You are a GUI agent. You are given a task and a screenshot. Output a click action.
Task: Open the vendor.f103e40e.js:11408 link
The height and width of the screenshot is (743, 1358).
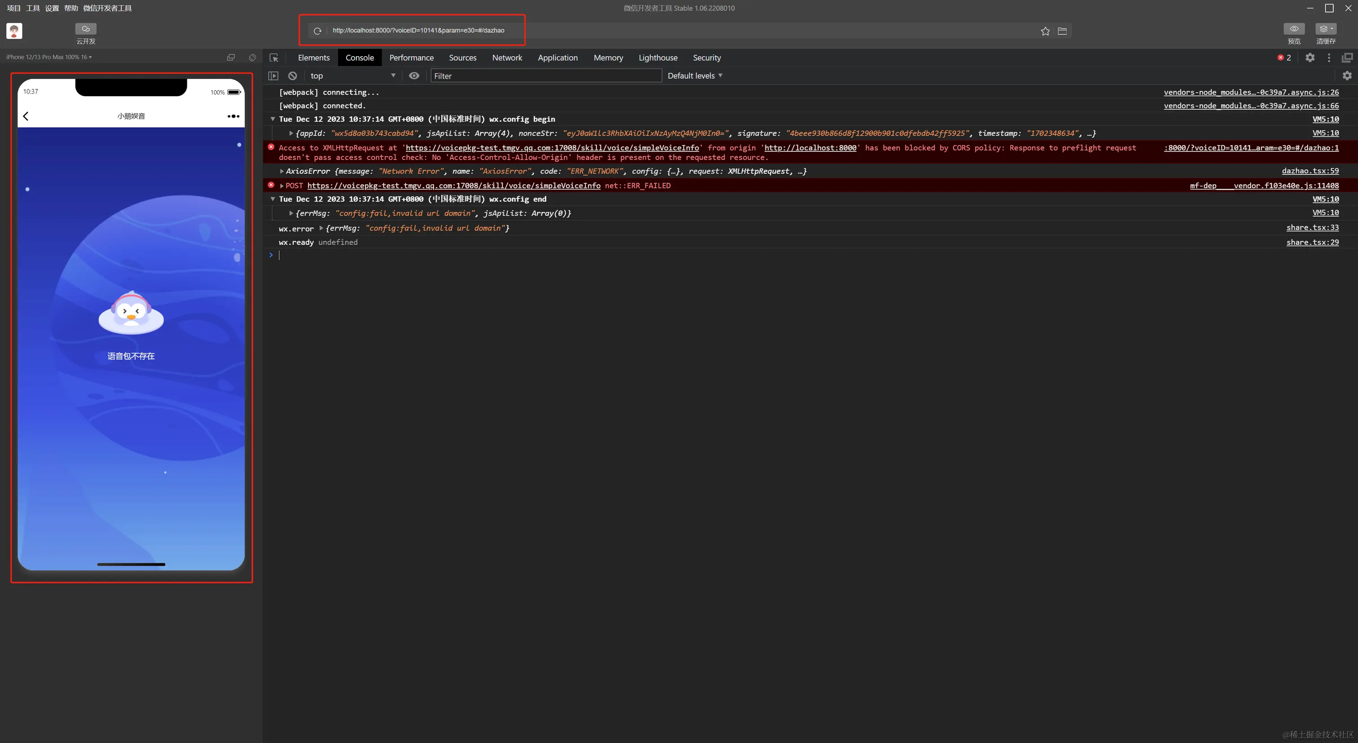pyautogui.click(x=1264, y=186)
